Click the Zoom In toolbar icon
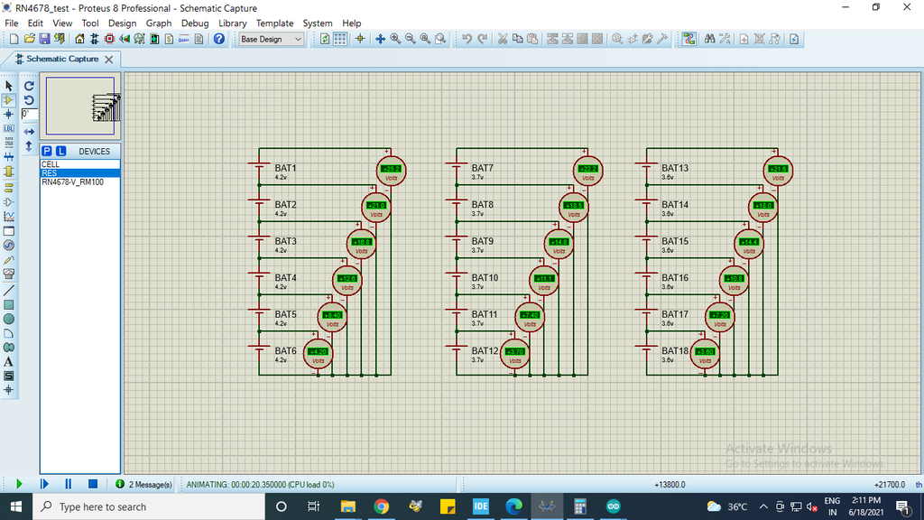 pos(396,39)
